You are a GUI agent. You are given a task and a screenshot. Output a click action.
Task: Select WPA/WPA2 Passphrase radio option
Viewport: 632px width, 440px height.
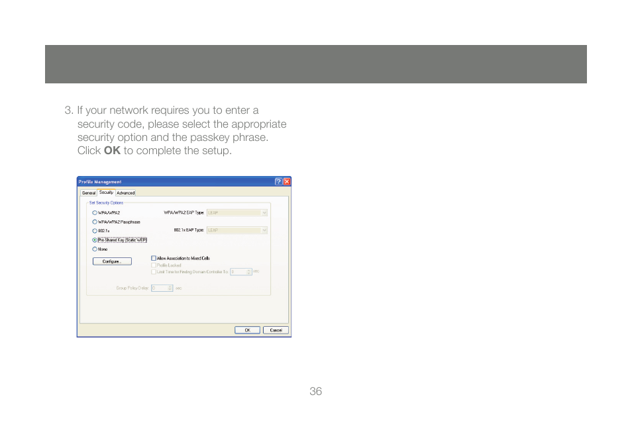pyautogui.click(x=116, y=222)
